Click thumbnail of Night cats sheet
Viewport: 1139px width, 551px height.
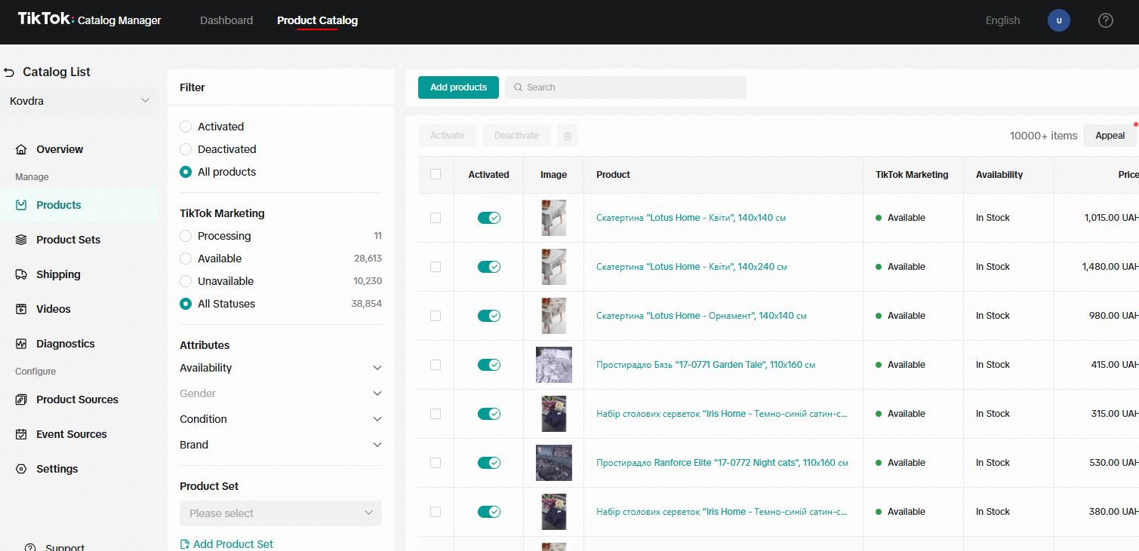[554, 463]
